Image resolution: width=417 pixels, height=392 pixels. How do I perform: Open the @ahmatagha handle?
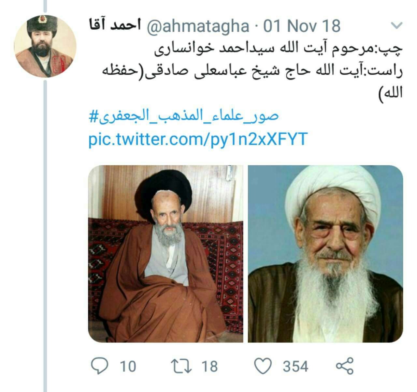[198, 26]
